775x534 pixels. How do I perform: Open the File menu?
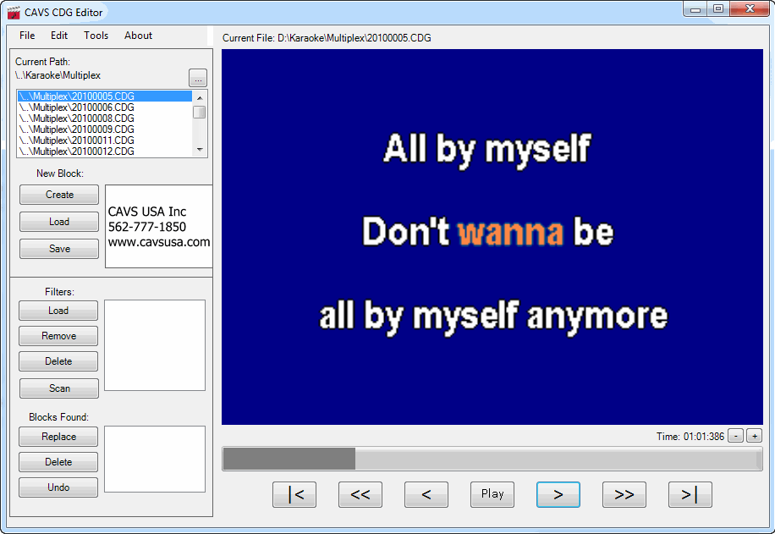[x=27, y=36]
